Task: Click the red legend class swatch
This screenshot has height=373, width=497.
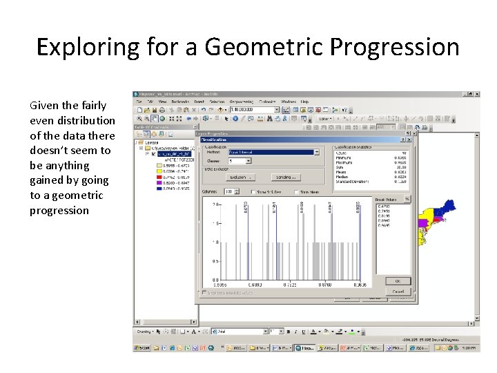Action: tap(159, 177)
